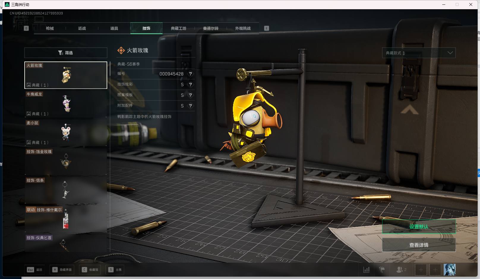
Task: Click the help icon next to 挂饰炫彩
Action: tap(190, 85)
